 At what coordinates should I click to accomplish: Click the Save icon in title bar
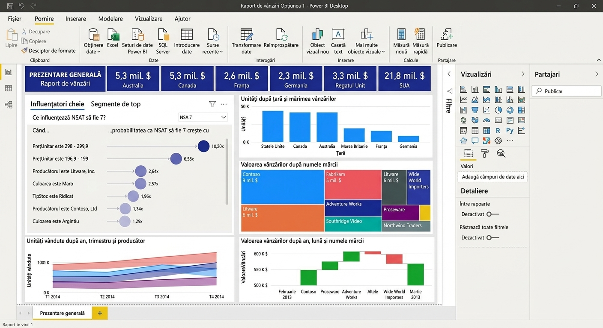(10, 6)
